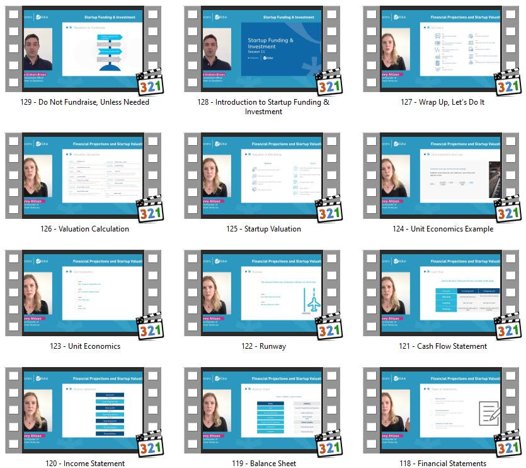Click the 119 Balance Sheet video thumbnail
526x468 pixels.
[x=262, y=410]
